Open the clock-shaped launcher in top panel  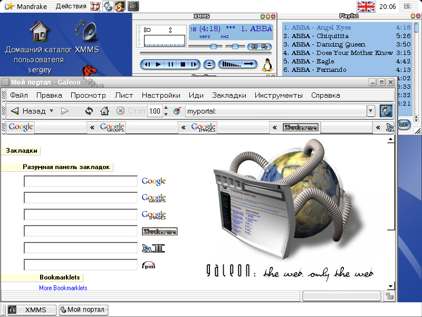click(120, 6)
